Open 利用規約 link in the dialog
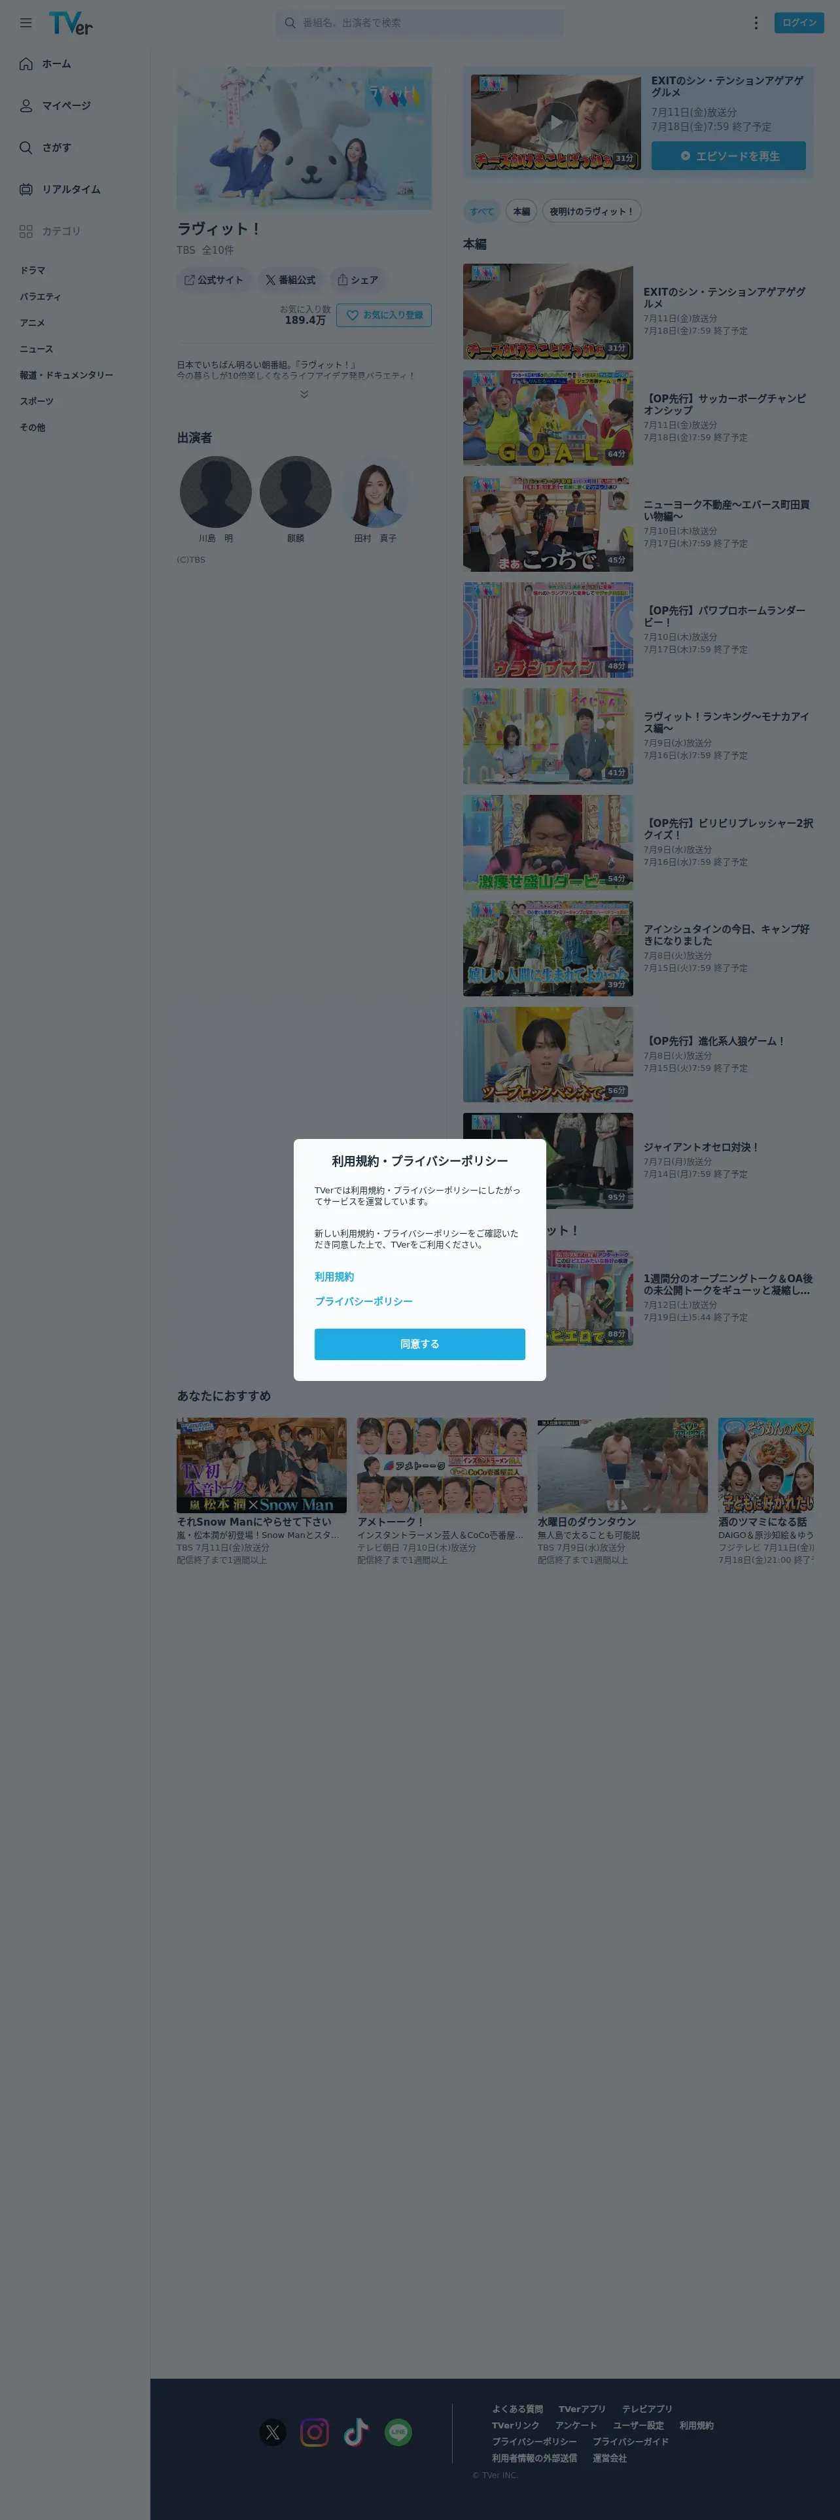Image resolution: width=840 pixels, height=2520 pixels. 334,1276
